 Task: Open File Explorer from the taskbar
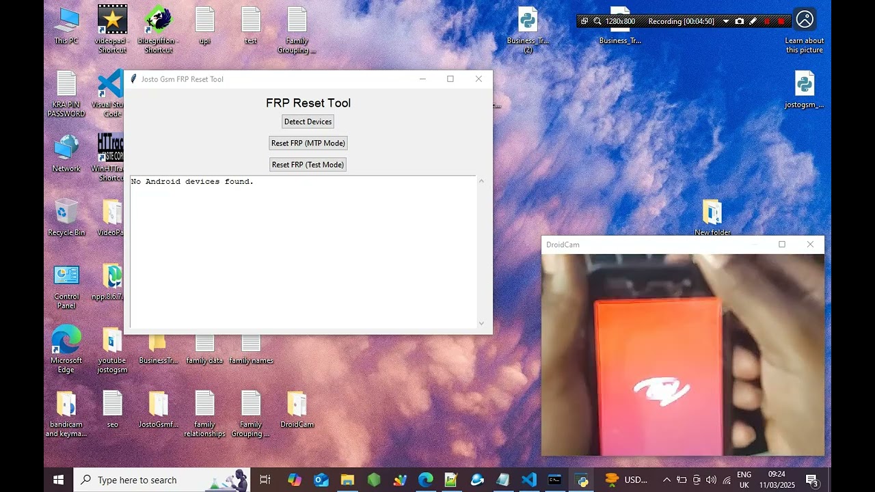pyautogui.click(x=347, y=480)
